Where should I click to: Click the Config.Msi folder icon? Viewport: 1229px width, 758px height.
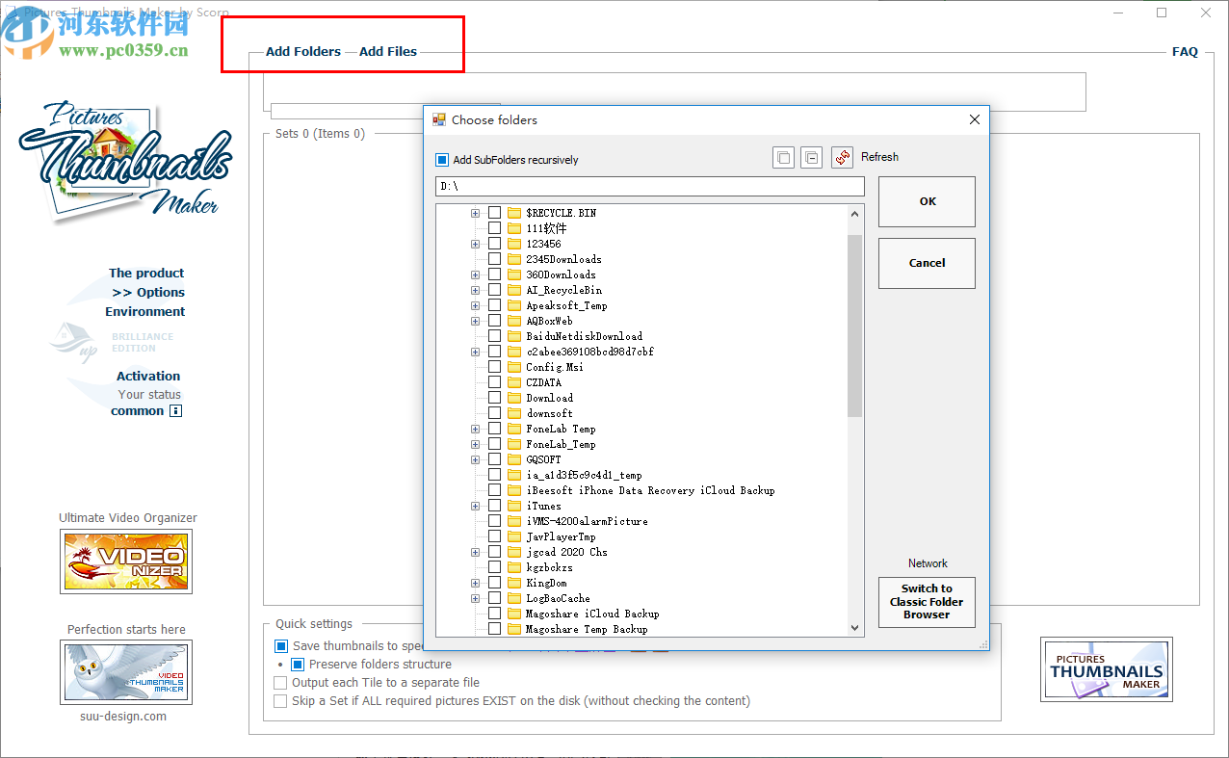[514, 367]
